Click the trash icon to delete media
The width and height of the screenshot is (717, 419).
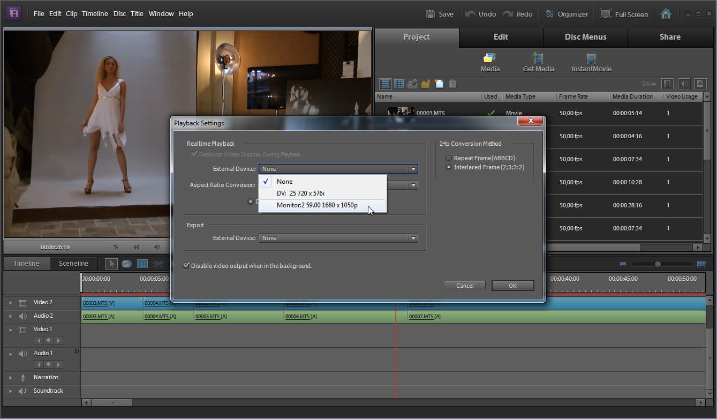coord(452,84)
